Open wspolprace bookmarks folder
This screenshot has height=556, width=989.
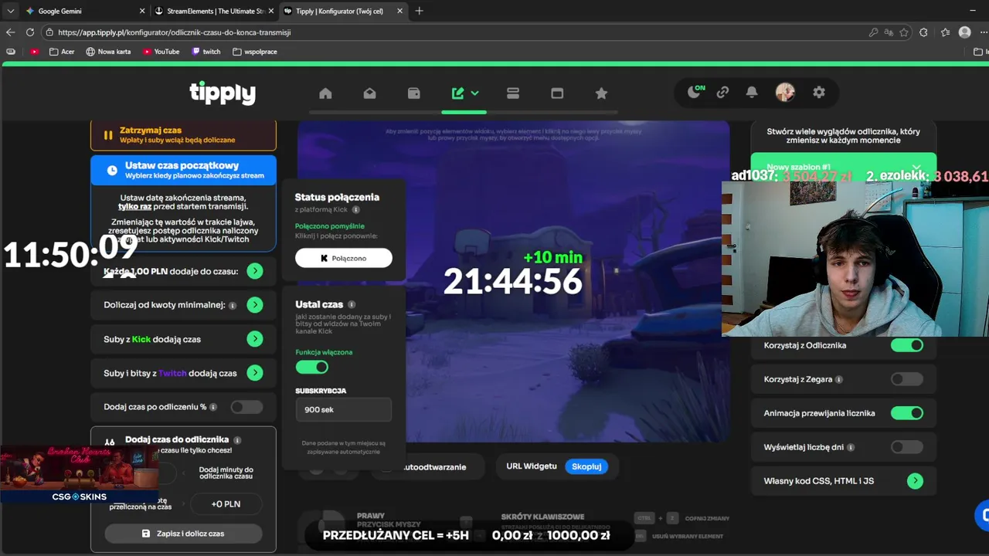(255, 52)
